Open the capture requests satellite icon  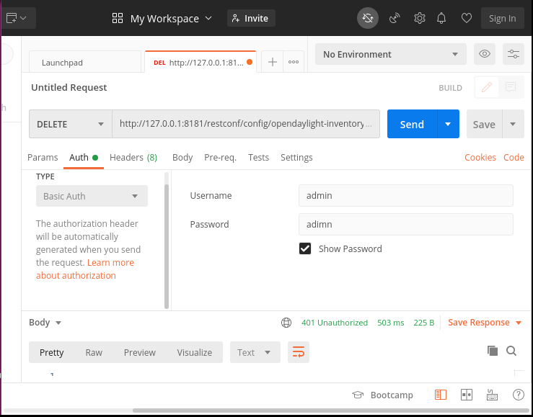[x=395, y=18]
